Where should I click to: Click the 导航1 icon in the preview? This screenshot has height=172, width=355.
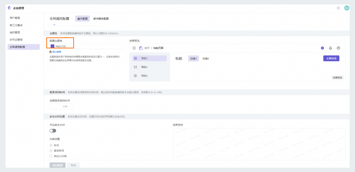pos(135,58)
